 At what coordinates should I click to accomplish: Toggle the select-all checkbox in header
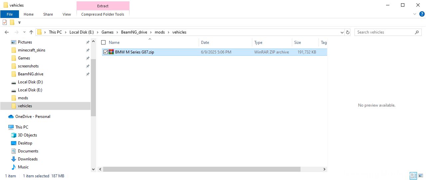tap(103, 42)
